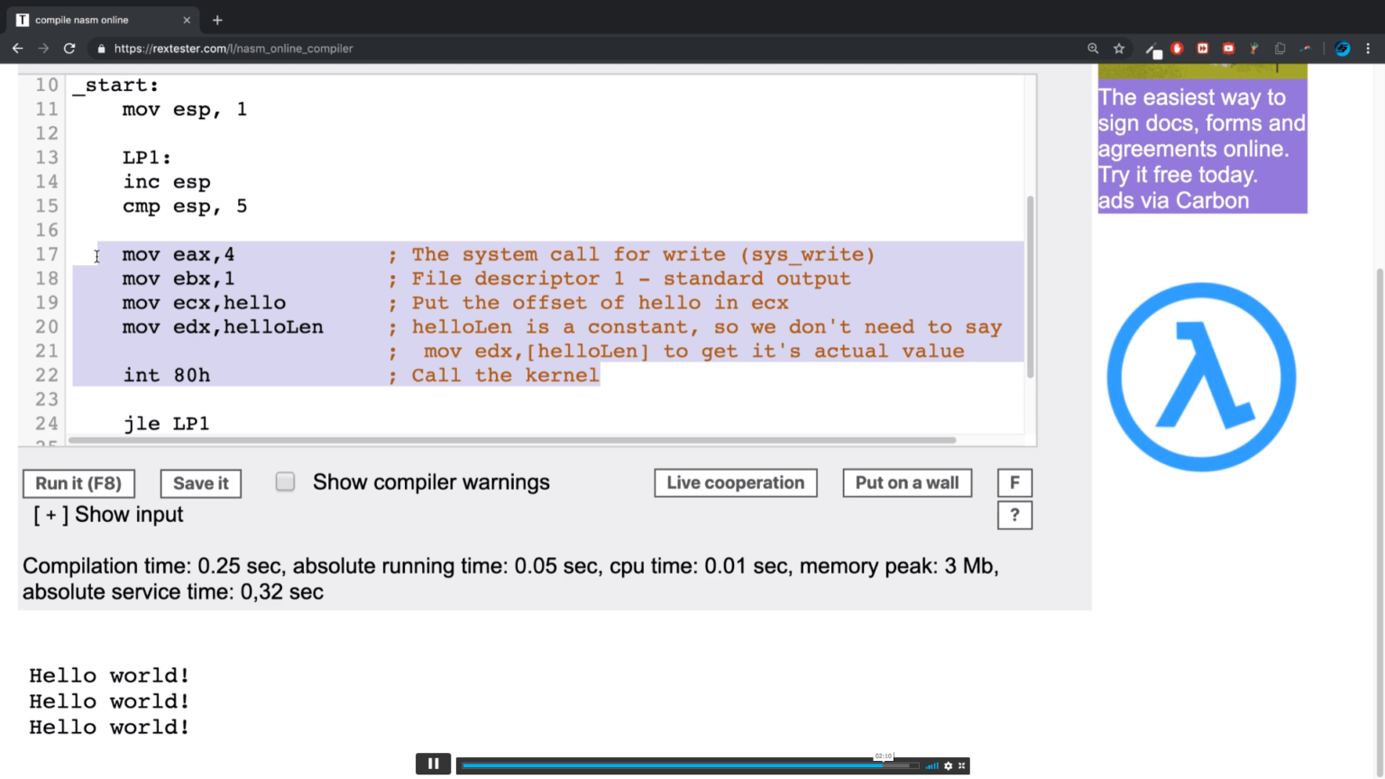Open the copy pages extension icon
The width and height of the screenshot is (1385, 779).
coord(1280,49)
